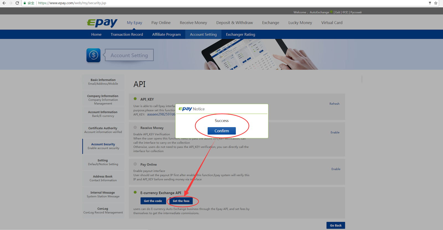Click the Epay logo
This screenshot has height=230, width=443.
click(x=102, y=23)
